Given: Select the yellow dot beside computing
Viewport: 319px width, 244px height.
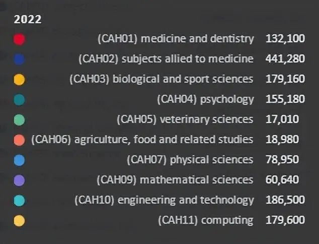Looking at the screenshot, I should coord(19,221).
